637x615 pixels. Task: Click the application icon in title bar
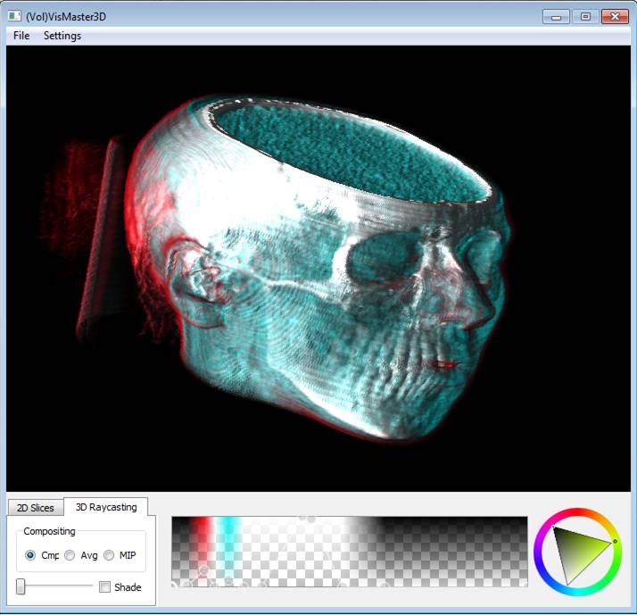tap(14, 16)
